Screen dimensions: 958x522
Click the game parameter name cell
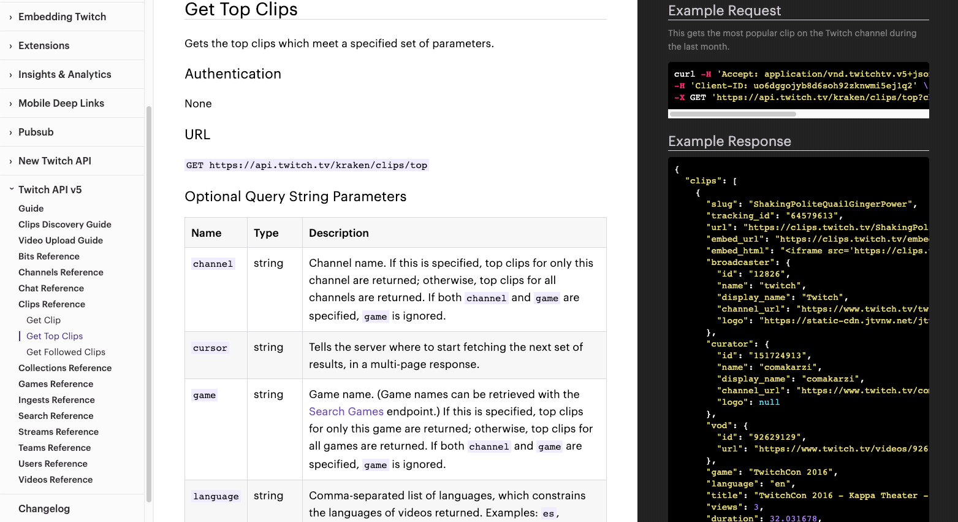[x=216, y=429]
